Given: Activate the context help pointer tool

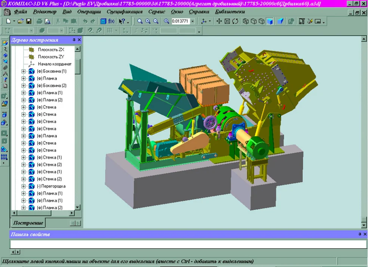Looking at the screenshot, I should point(122,21).
